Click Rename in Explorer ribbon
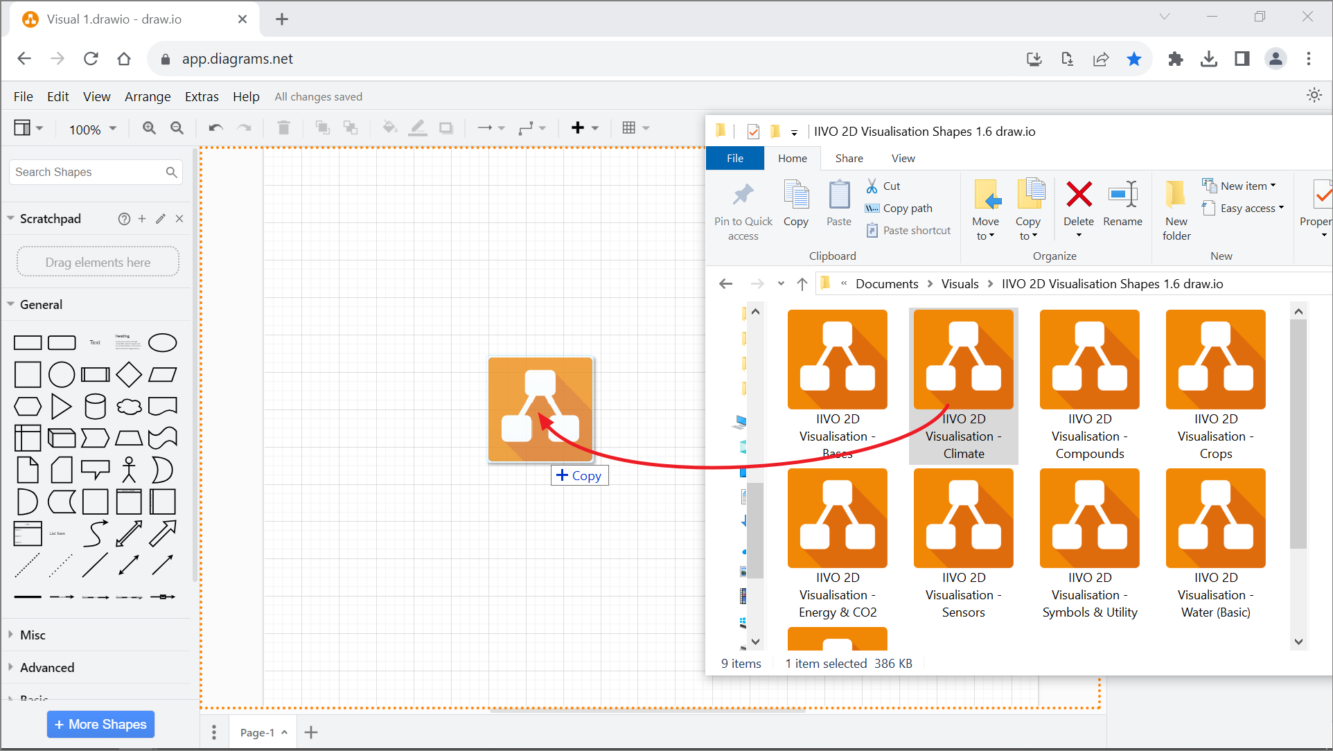The image size is (1333, 751). (x=1122, y=203)
